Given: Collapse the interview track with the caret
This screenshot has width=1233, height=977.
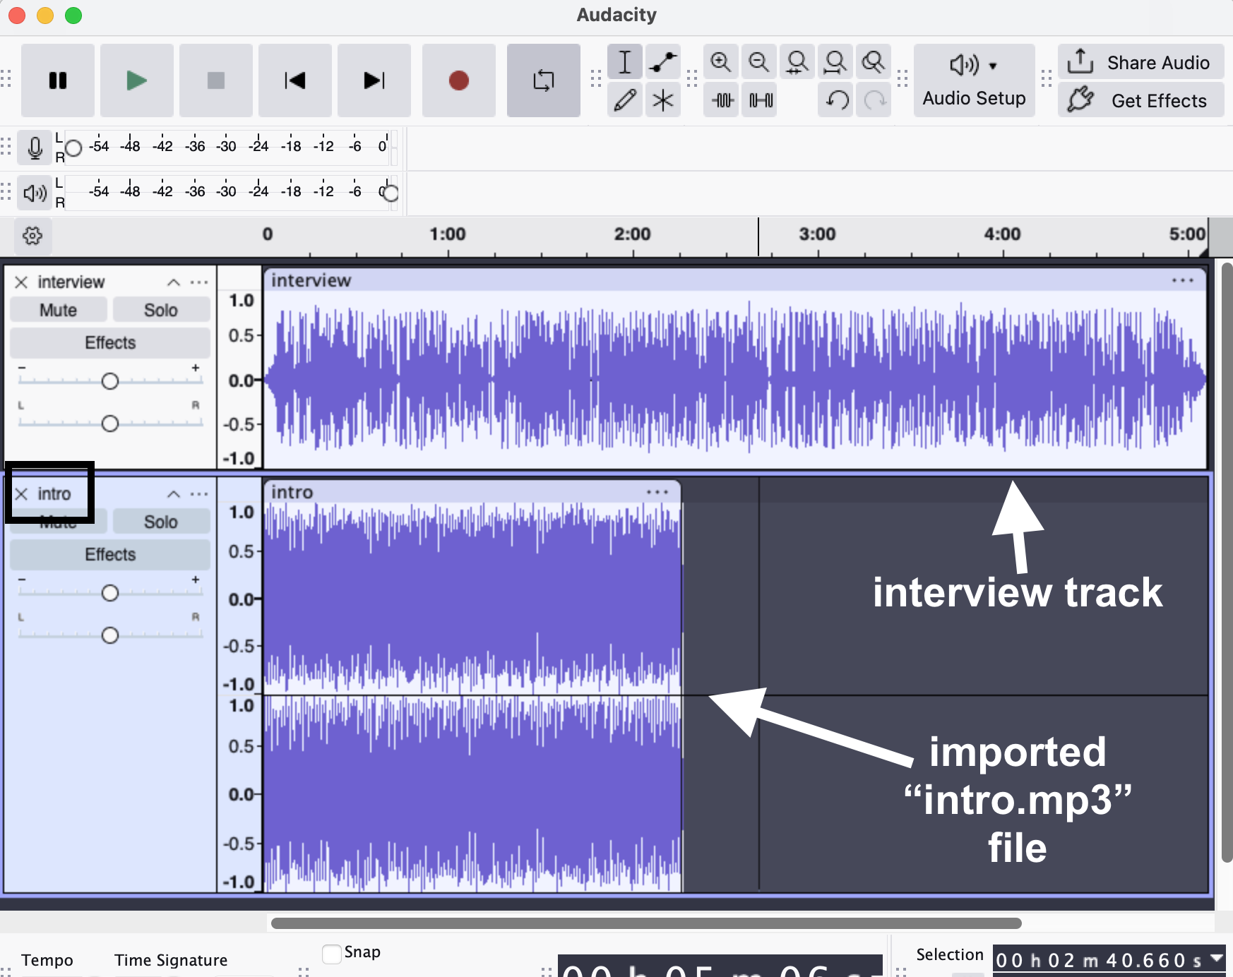Looking at the screenshot, I should 174,282.
